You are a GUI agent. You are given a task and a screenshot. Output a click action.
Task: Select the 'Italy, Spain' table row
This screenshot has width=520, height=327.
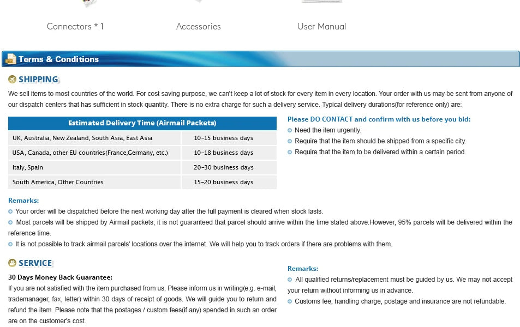tap(142, 167)
